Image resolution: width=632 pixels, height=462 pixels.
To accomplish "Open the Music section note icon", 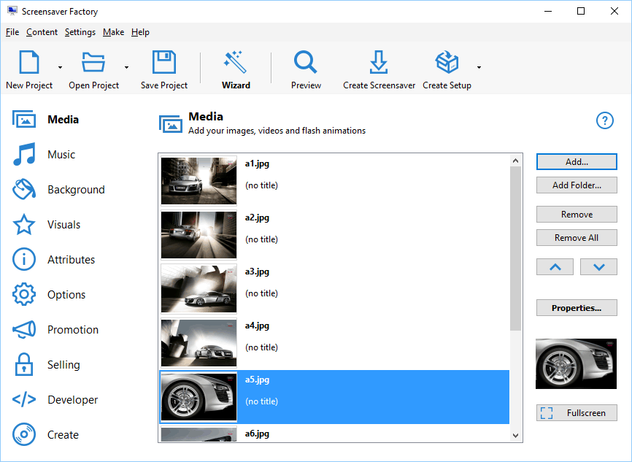I will (x=24, y=155).
